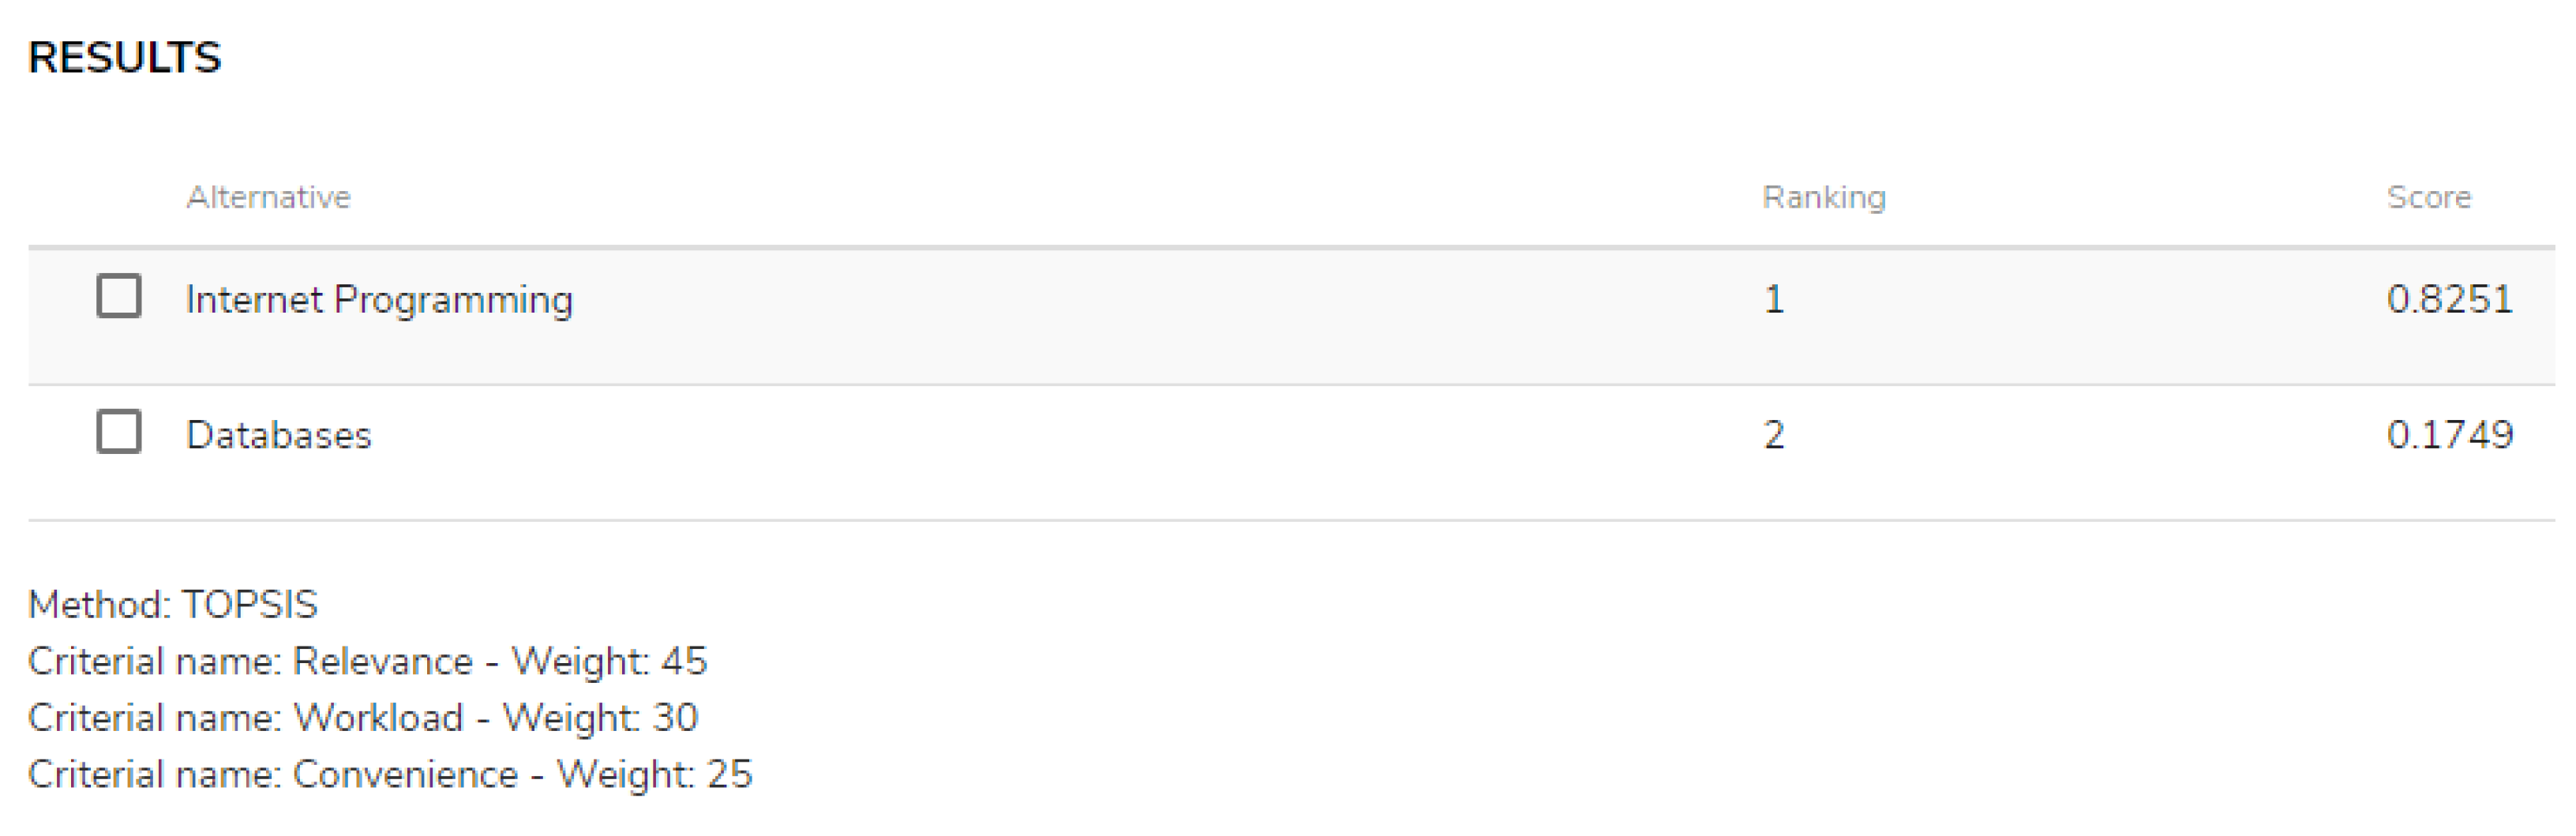Select the Internet Programming alternative name
Viewport: 2576px width, 836px height.
point(379,299)
